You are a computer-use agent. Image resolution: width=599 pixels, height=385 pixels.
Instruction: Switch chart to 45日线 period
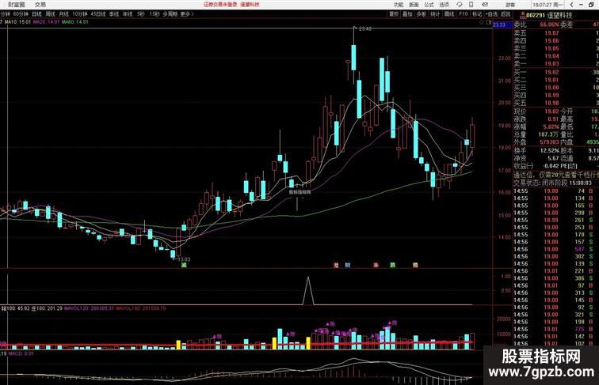tap(98, 13)
